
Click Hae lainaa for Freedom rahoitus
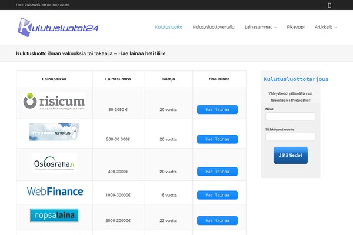[217, 139]
